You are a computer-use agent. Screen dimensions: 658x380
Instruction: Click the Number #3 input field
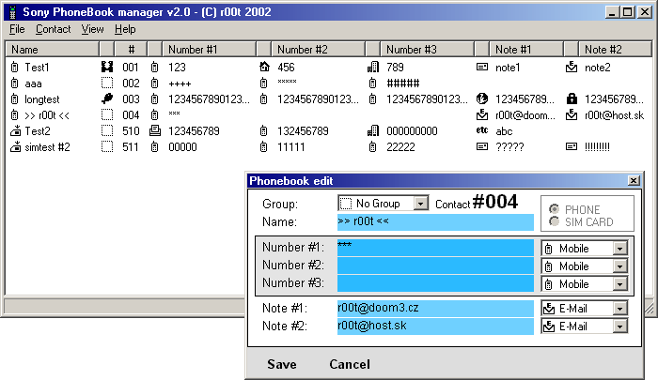click(435, 283)
